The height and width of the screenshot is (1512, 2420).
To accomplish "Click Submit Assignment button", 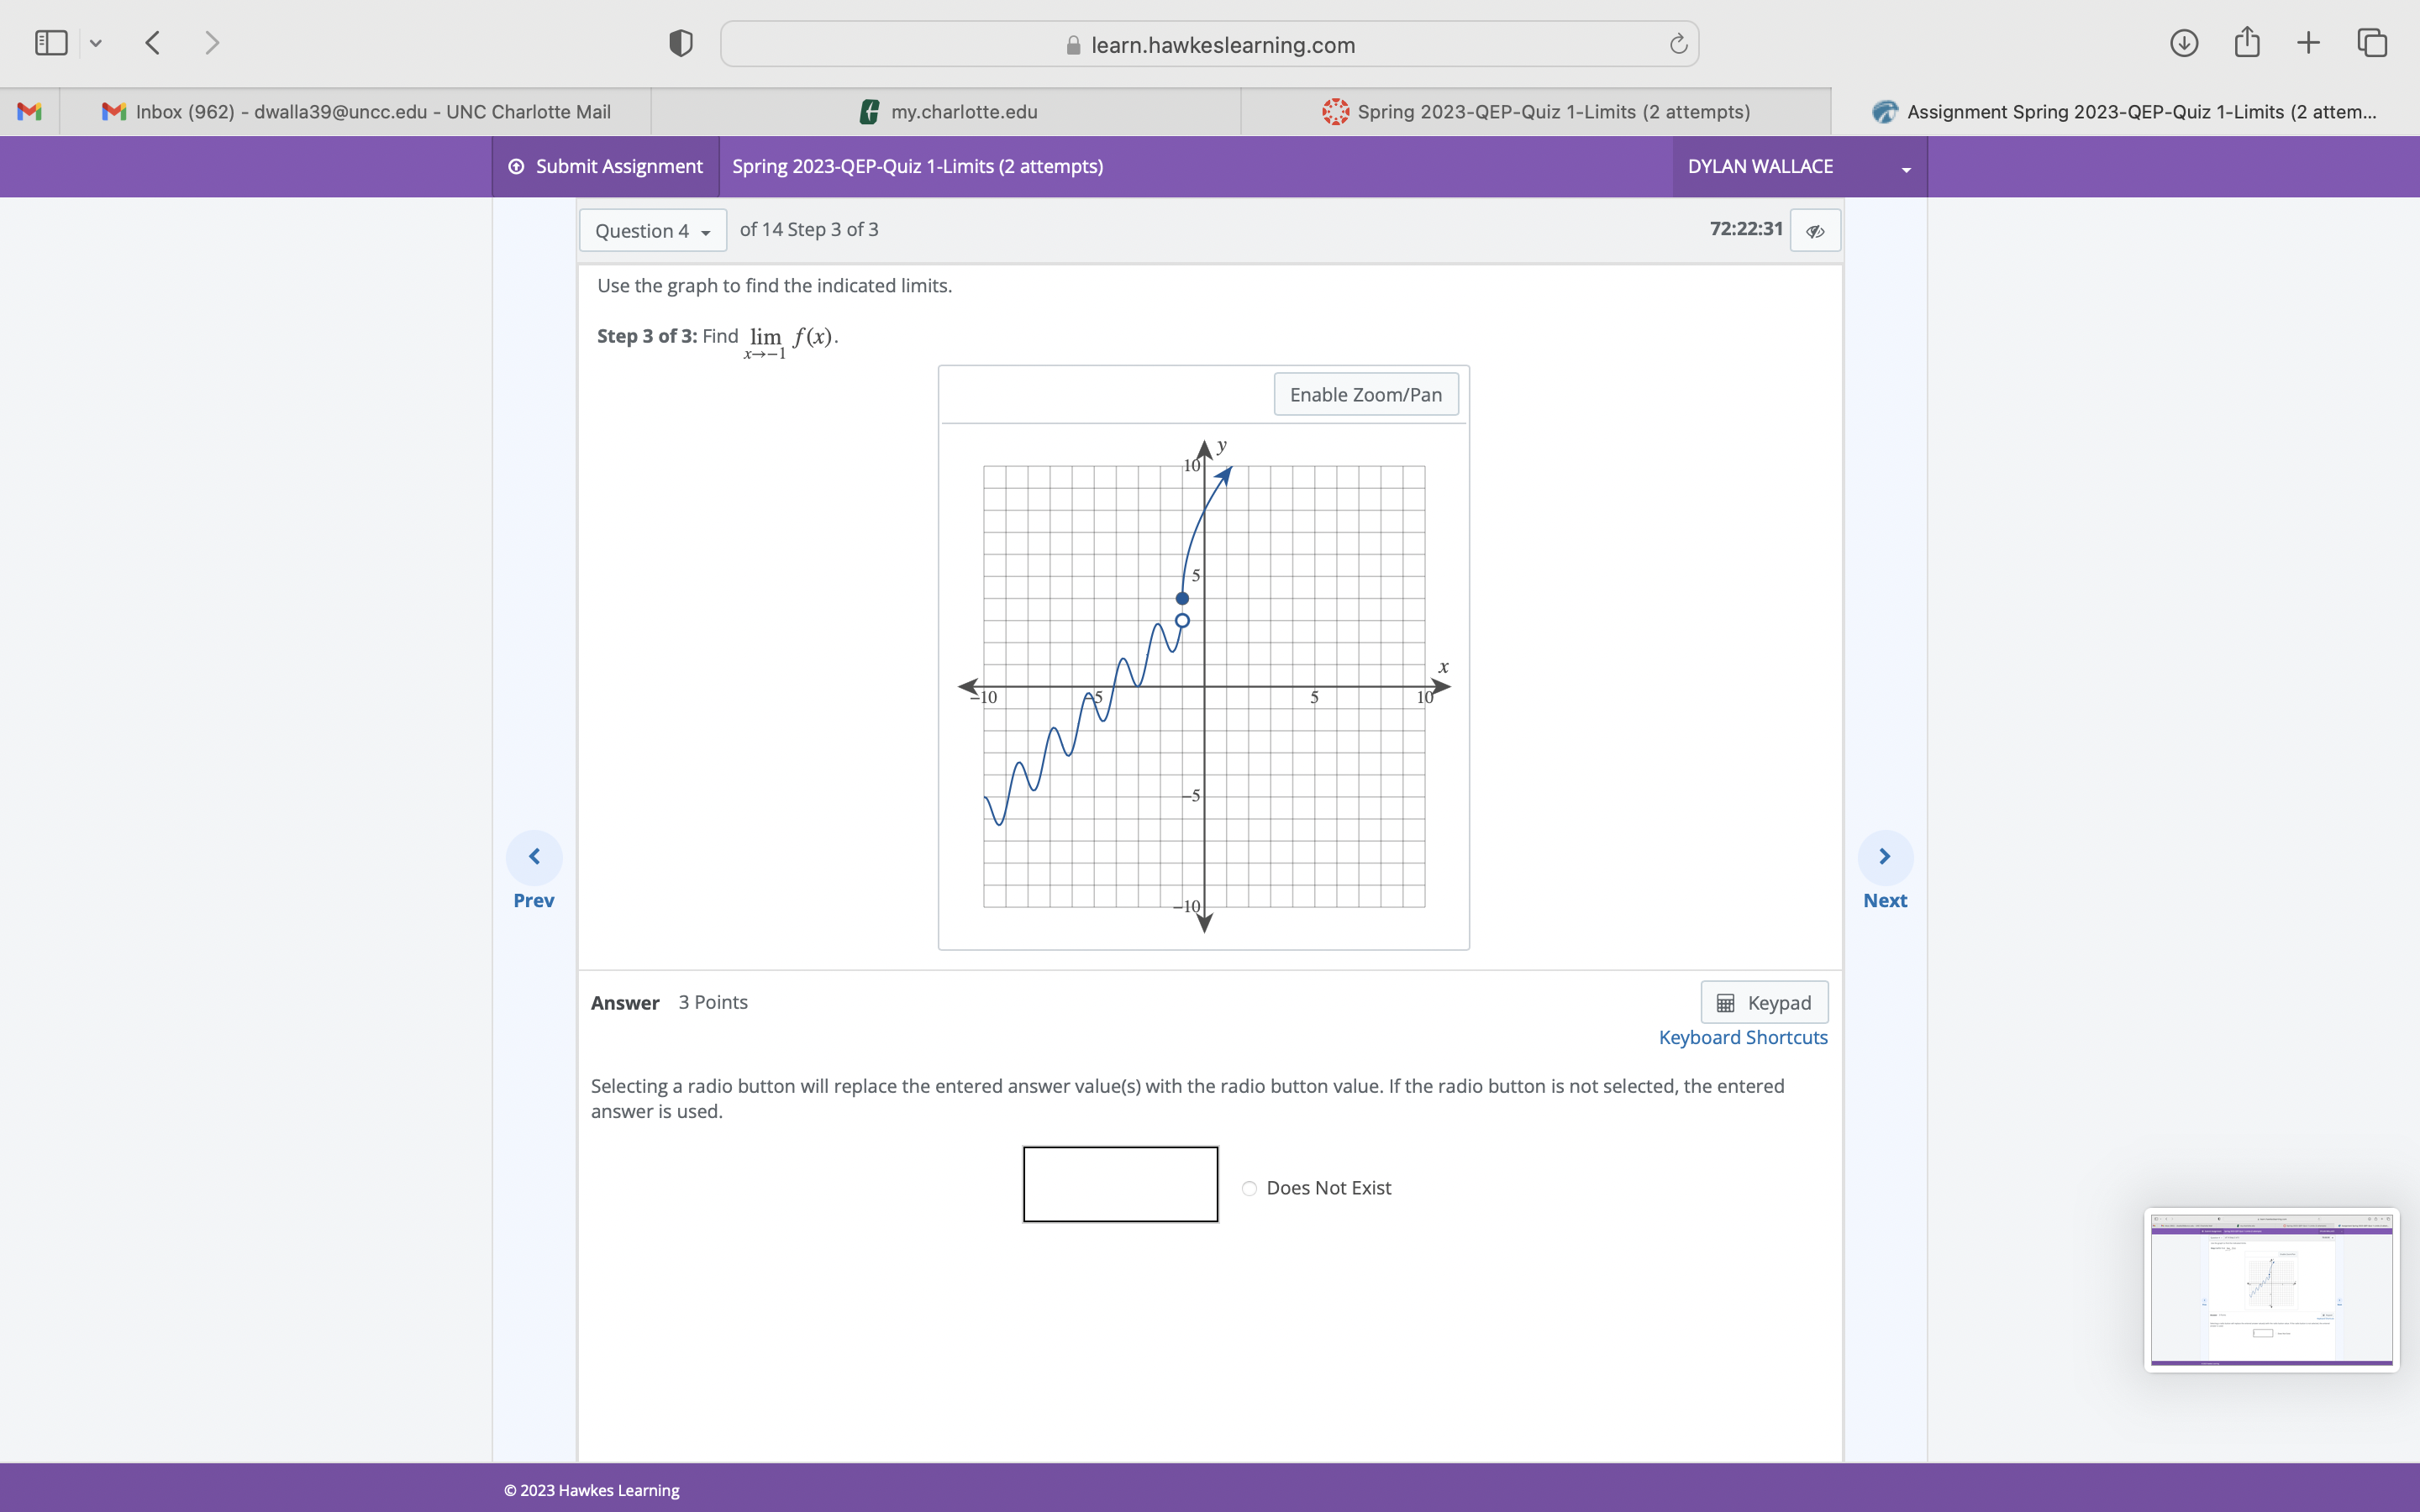I will tap(606, 167).
